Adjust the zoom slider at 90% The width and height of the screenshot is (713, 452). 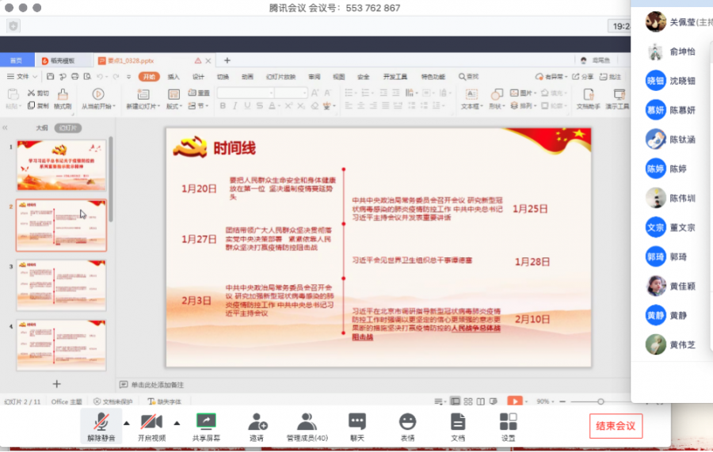coord(601,402)
